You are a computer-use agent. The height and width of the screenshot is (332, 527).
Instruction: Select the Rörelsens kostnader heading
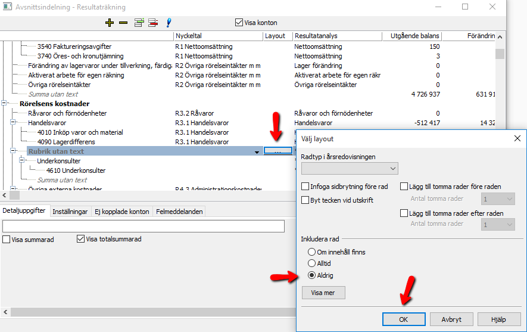[x=54, y=104]
